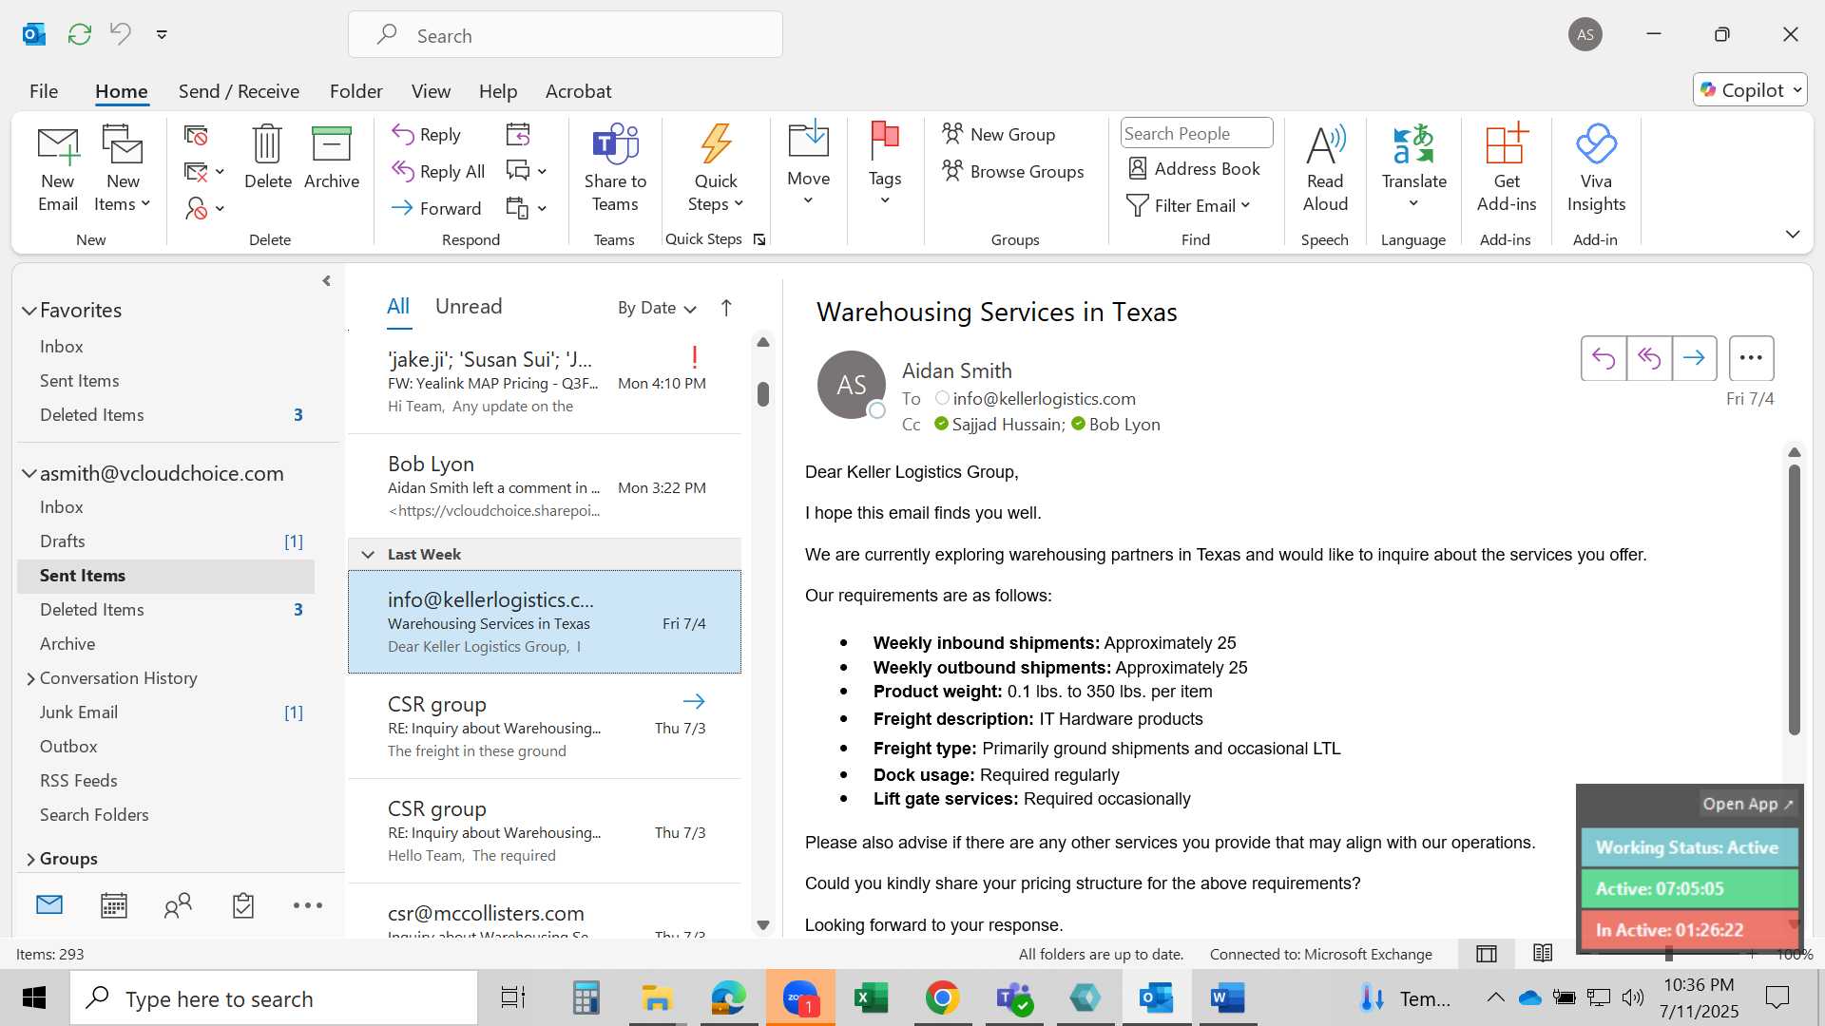Open more actions ellipsis in reading pane
The width and height of the screenshot is (1825, 1026).
[x=1752, y=358]
